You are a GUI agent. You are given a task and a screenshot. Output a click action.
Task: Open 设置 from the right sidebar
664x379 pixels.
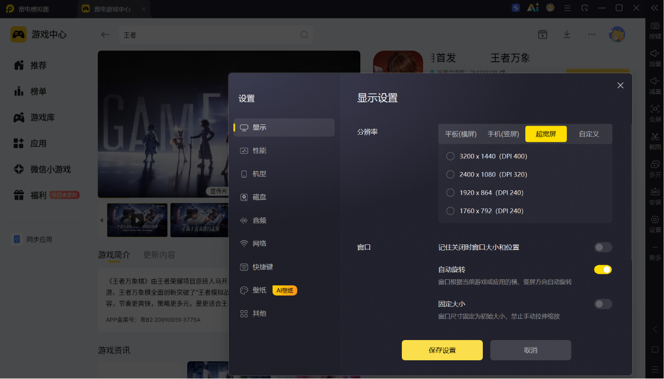coord(655,224)
